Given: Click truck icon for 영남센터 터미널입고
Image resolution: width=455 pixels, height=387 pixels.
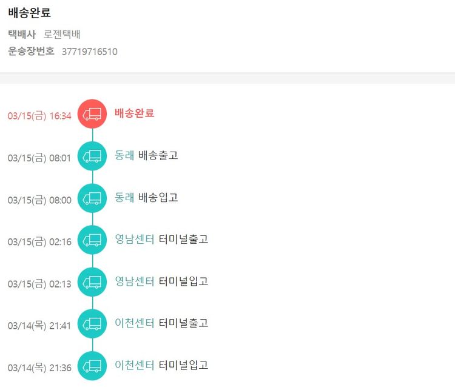Looking at the screenshot, I should [92, 281].
